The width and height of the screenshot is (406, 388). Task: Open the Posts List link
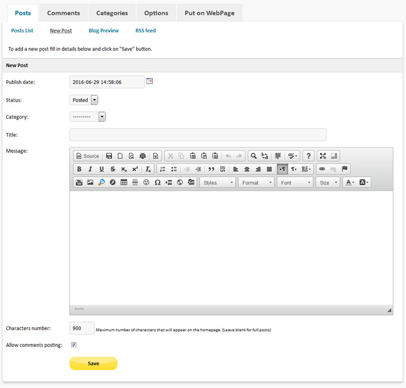(22, 31)
